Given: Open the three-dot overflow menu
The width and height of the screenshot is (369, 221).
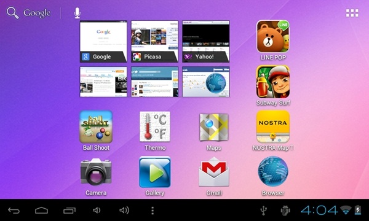Looking at the screenshot, I should [153, 211].
